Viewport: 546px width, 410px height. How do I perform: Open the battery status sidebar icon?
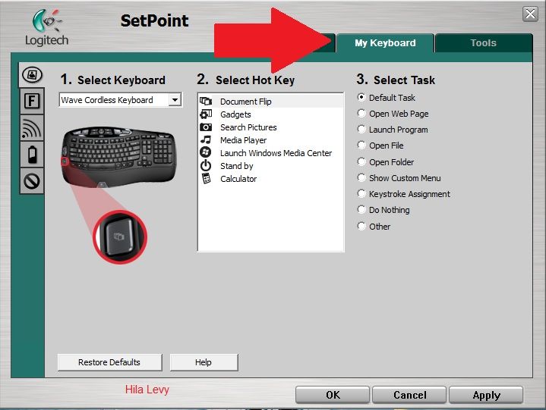pyautogui.click(x=32, y=155)
